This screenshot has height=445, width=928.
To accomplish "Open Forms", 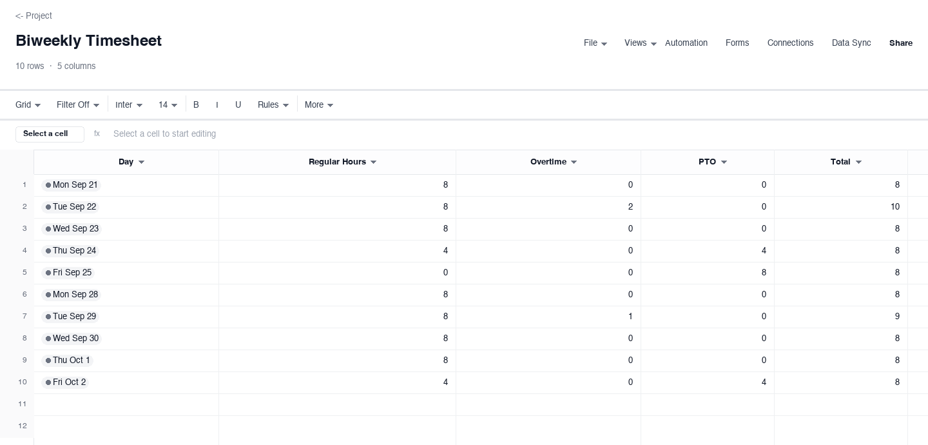I will pos(737,43).
